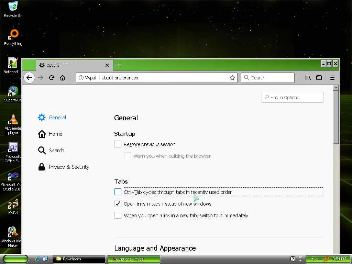The width and height of the screenshot is (352, 264).
Task: Click the about:preferences address bar
Action: click(x=165, y=78)
